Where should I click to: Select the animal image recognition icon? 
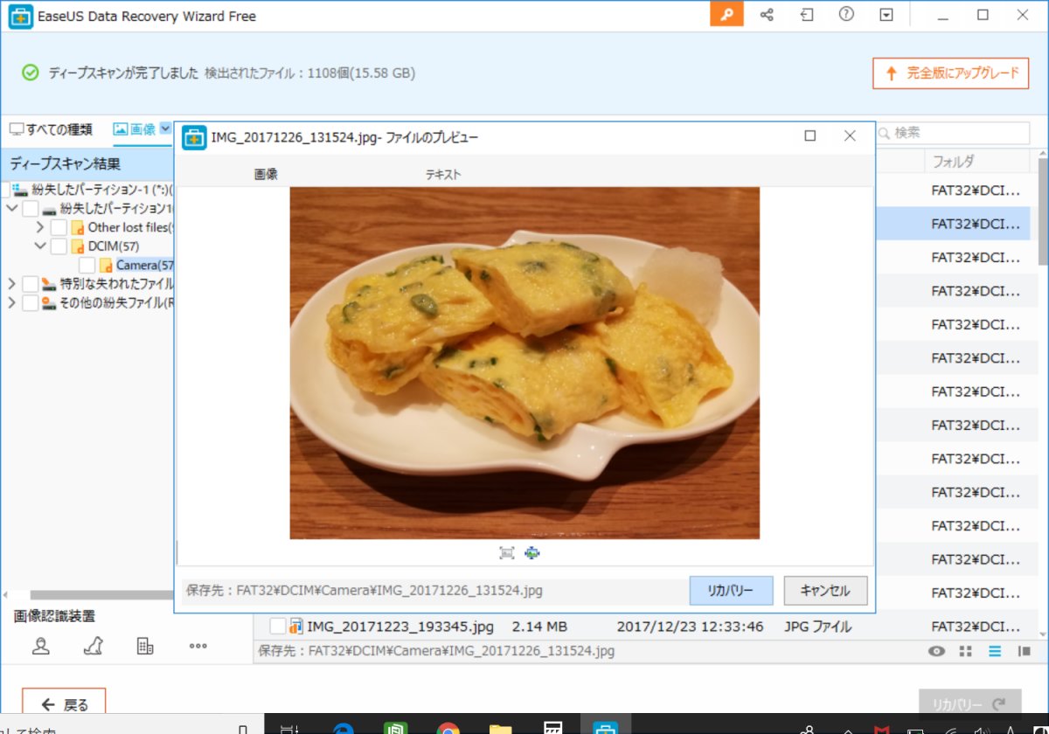(94, 646)
